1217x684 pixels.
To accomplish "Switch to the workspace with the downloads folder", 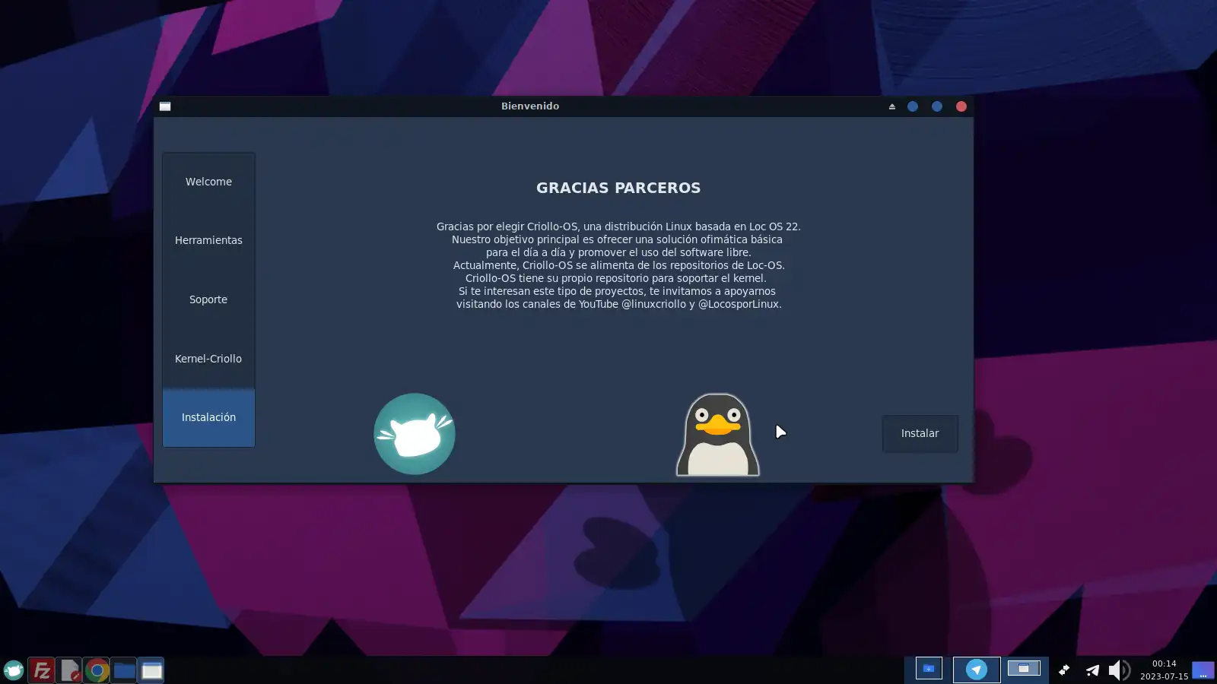I will click(x=929, y=669).
